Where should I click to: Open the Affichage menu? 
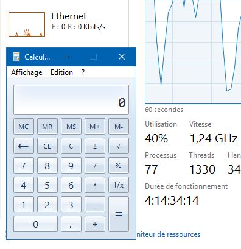point(27,72)
